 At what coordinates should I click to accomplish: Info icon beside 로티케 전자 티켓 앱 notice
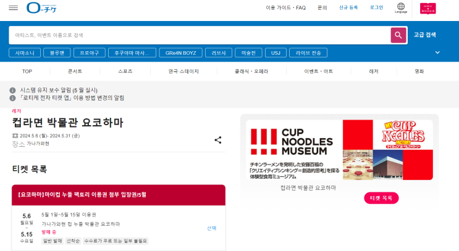click(x=12, y=98)
